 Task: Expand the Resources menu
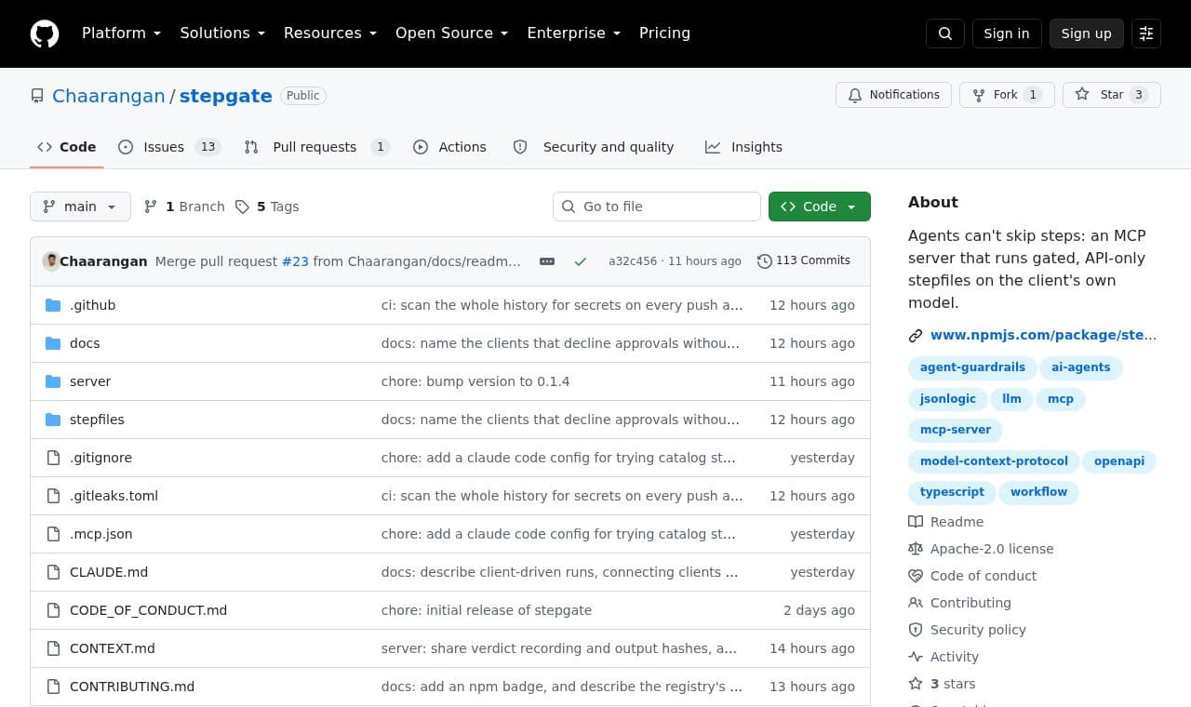pos(330,33)
